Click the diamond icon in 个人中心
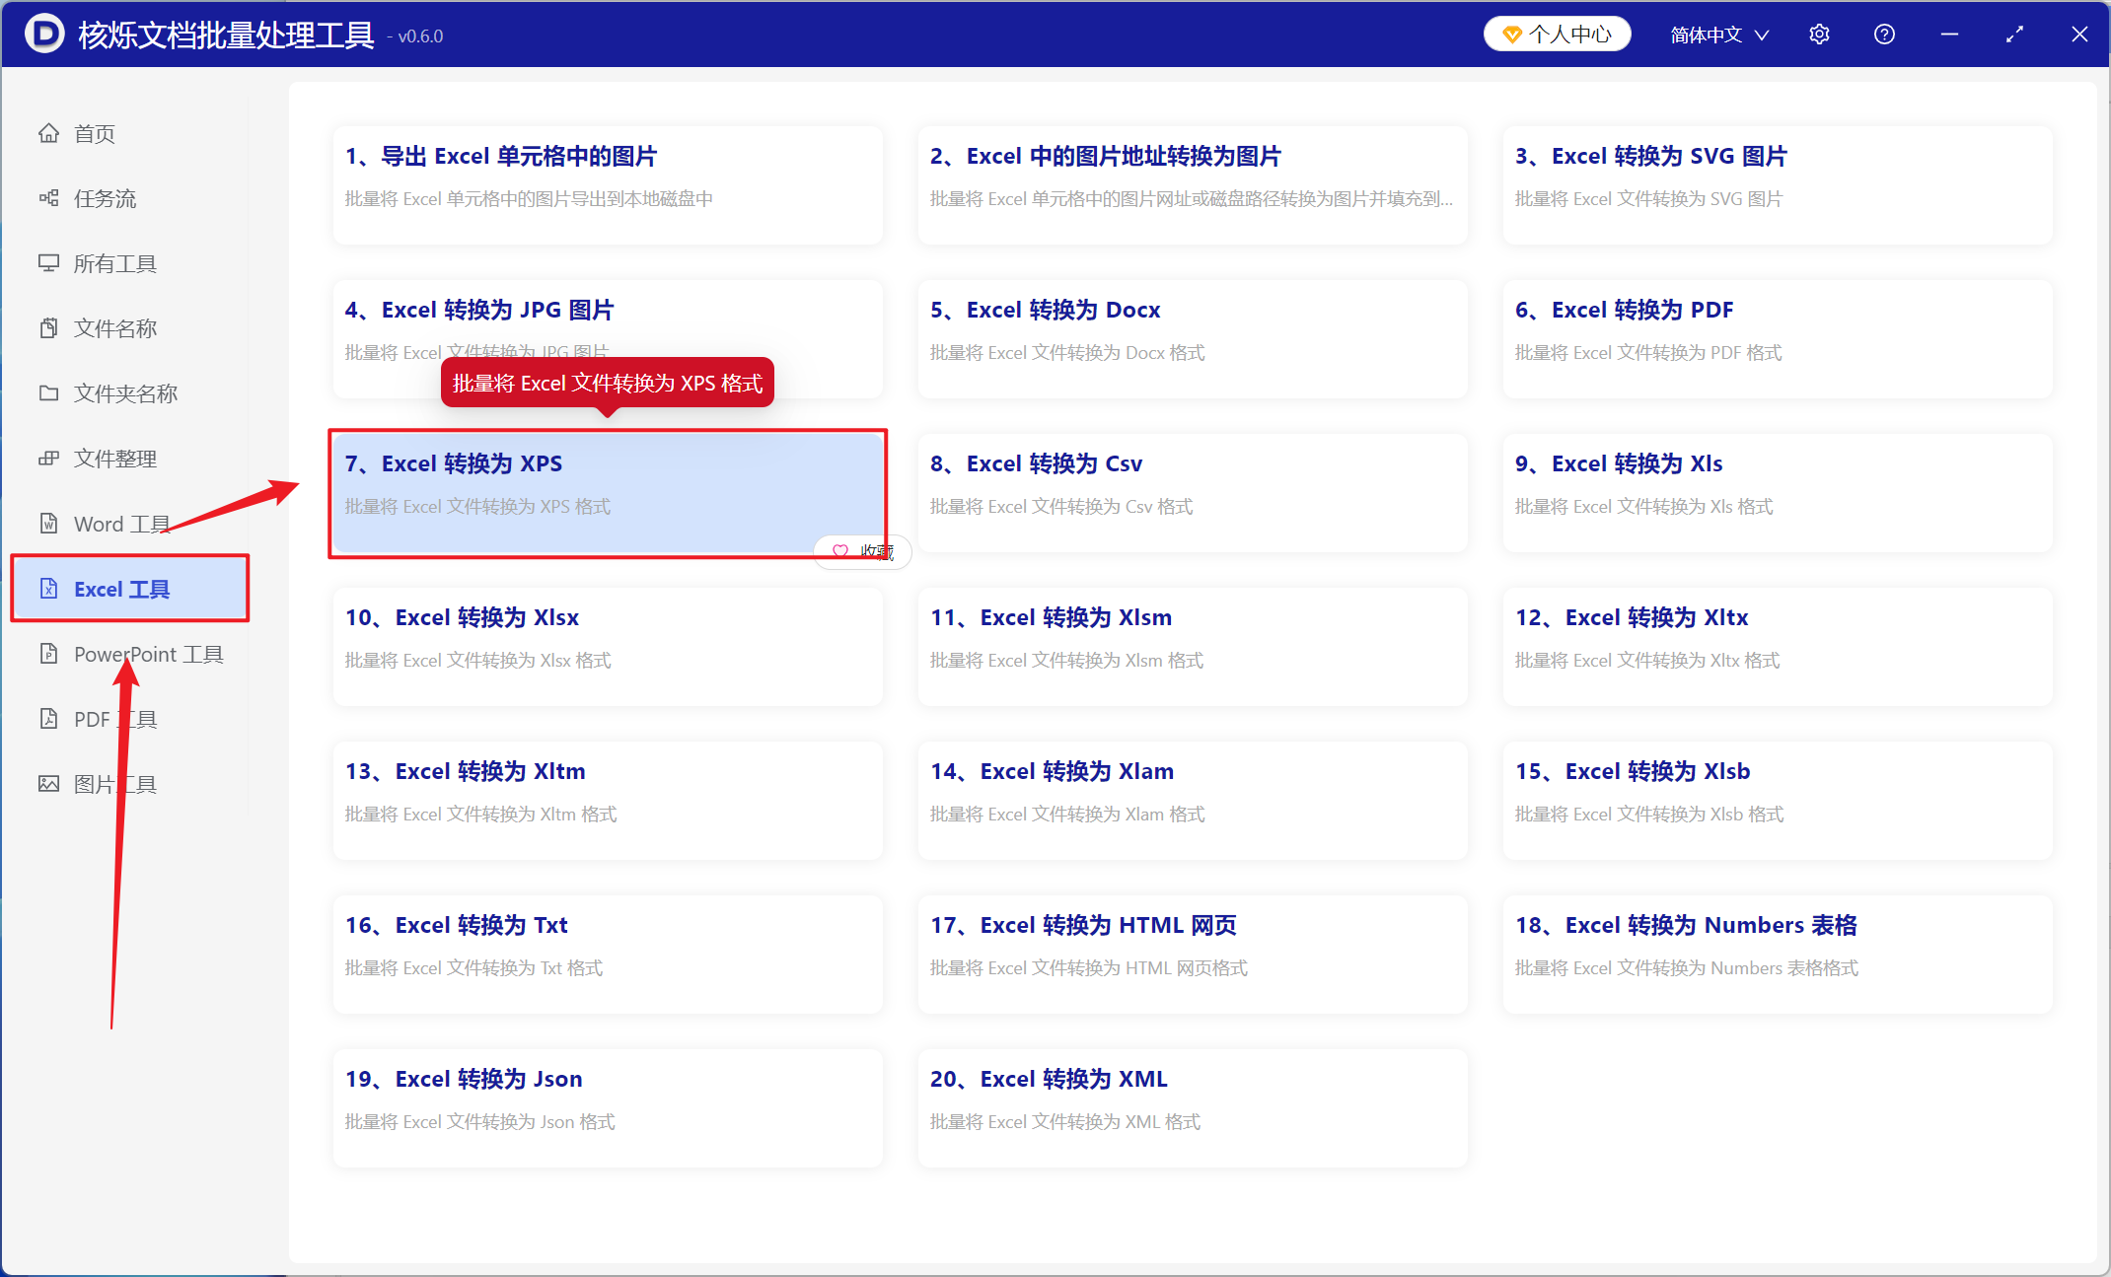 pos(1511,35)
